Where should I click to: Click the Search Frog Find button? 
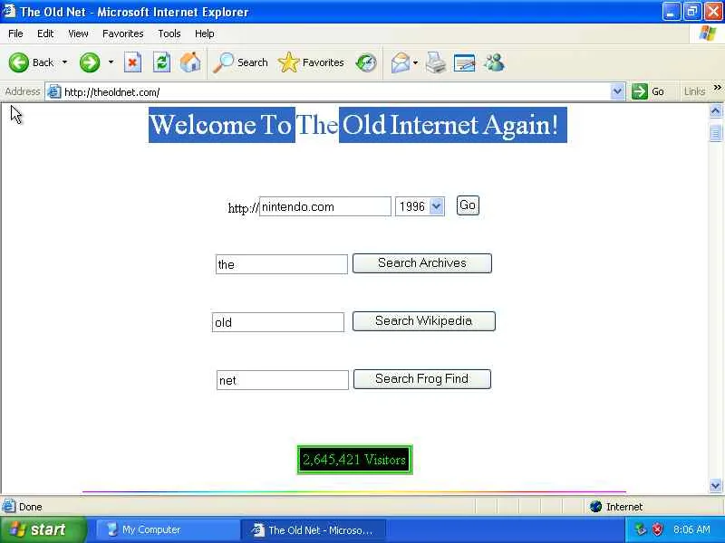tap(422, 379)
